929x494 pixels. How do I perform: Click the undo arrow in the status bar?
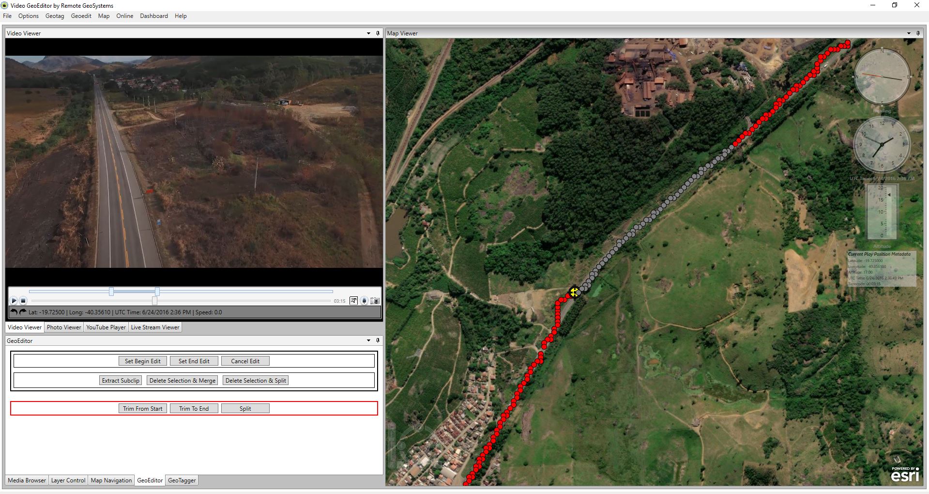tap(14, 312)
